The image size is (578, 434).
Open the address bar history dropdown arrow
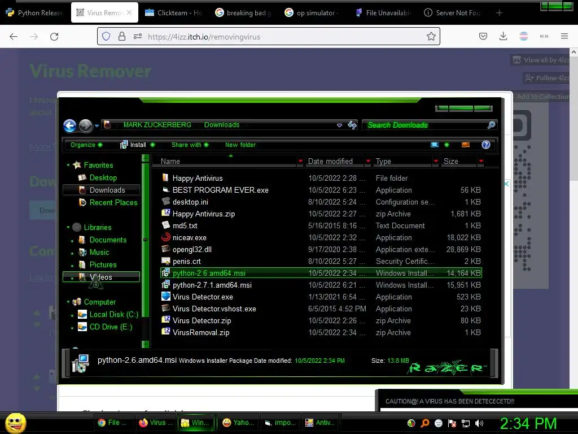point(339,125)
